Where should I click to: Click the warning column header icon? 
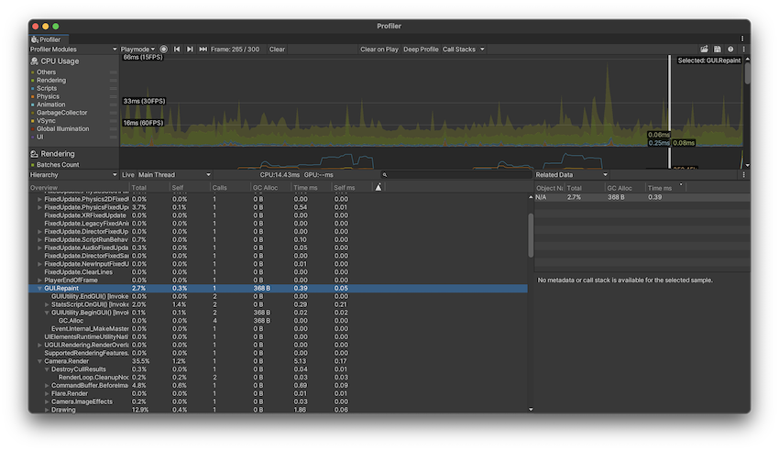(x=379, y=188)
